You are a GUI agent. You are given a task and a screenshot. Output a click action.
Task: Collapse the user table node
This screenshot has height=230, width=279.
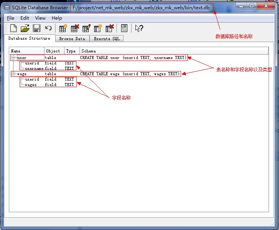(x=13, y=57)
